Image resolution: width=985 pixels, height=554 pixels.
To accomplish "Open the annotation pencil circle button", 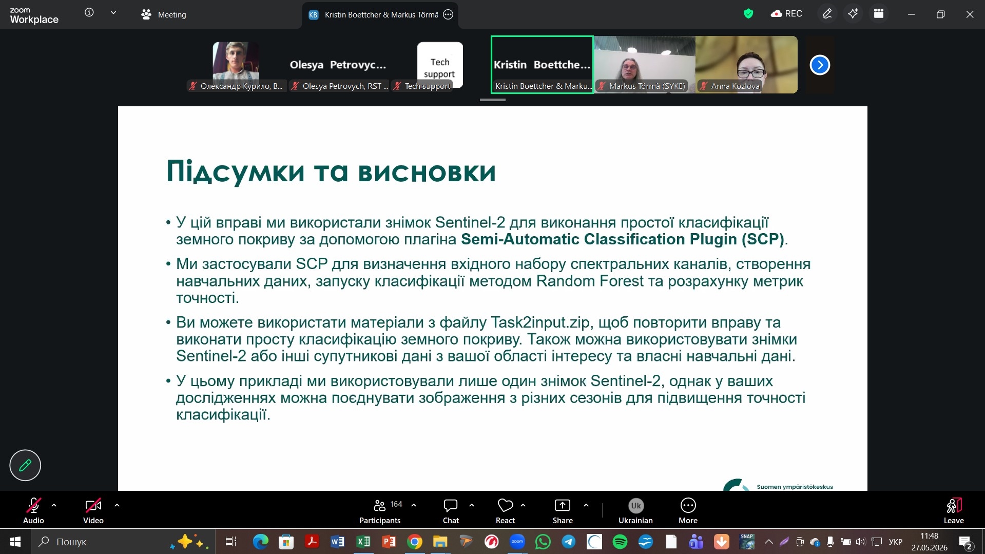I will [x=25, y=465].
